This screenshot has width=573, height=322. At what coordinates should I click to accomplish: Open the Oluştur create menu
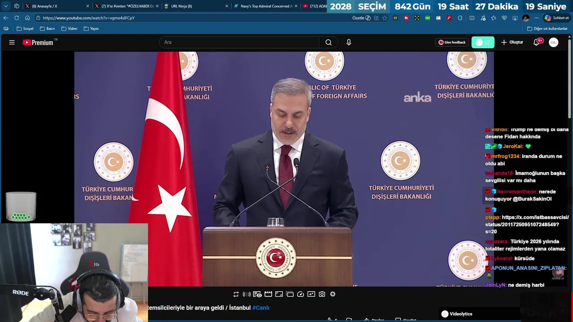(x=512, y=42)
